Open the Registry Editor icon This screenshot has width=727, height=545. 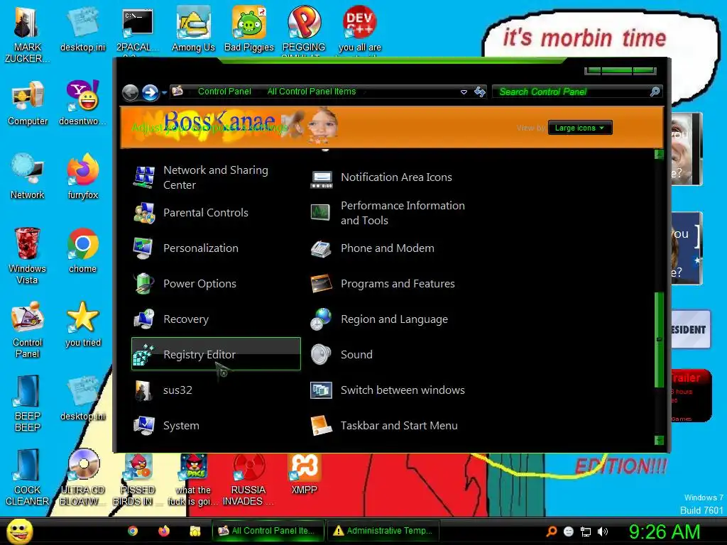pos(143,355)
